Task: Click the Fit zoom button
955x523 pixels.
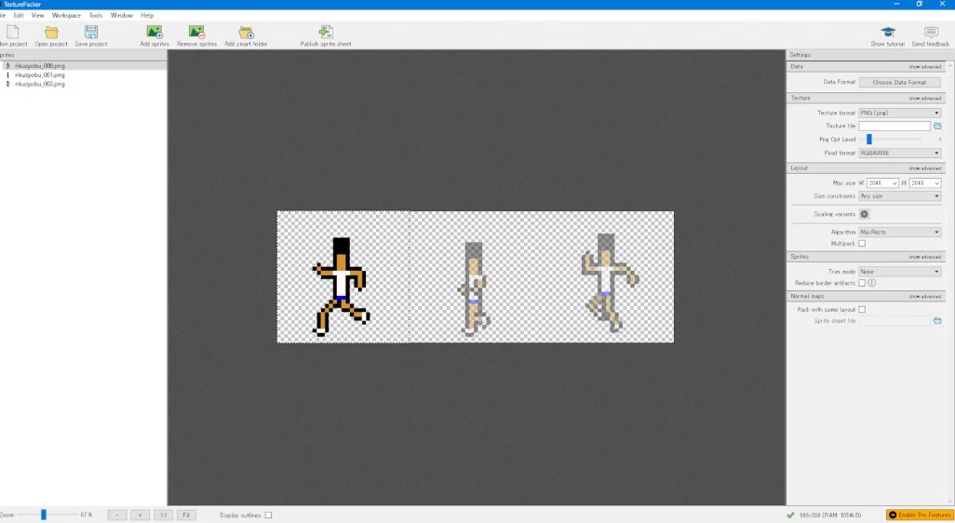Action: [x=186, y=515]
